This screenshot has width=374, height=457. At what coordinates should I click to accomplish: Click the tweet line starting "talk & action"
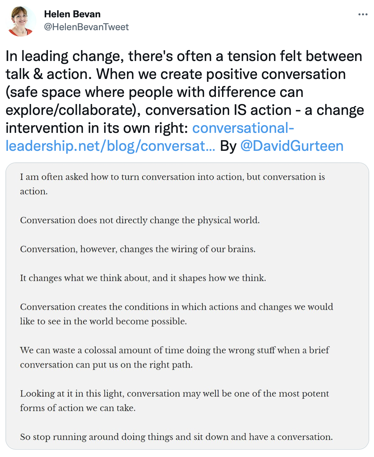pos(176,74)
